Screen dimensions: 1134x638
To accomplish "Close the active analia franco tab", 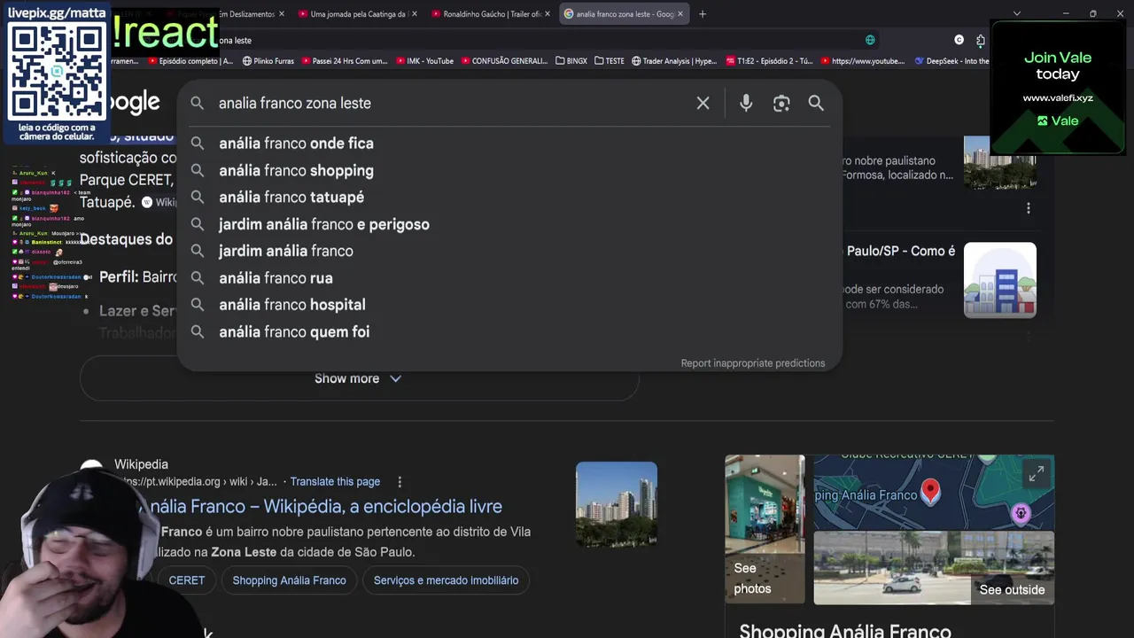I will [680, 14].
